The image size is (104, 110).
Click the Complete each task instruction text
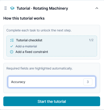point(39,30)
